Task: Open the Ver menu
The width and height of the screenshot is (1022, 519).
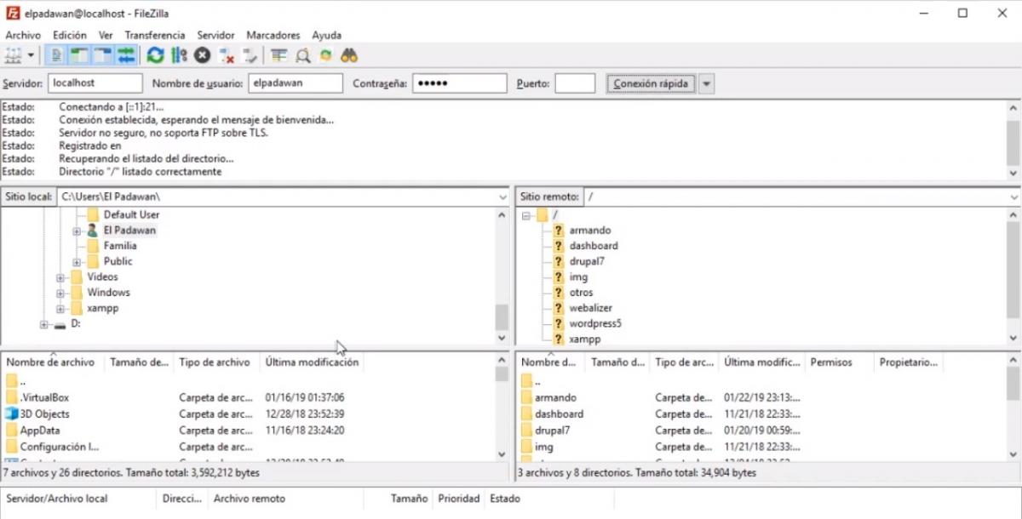Action: click(x=106, y=35)
